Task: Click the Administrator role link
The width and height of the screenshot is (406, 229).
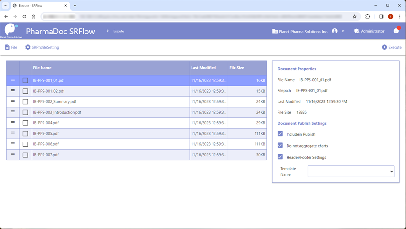Action: tap(369, 31)
